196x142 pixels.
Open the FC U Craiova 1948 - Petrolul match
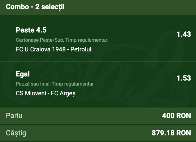pos(53,49)
